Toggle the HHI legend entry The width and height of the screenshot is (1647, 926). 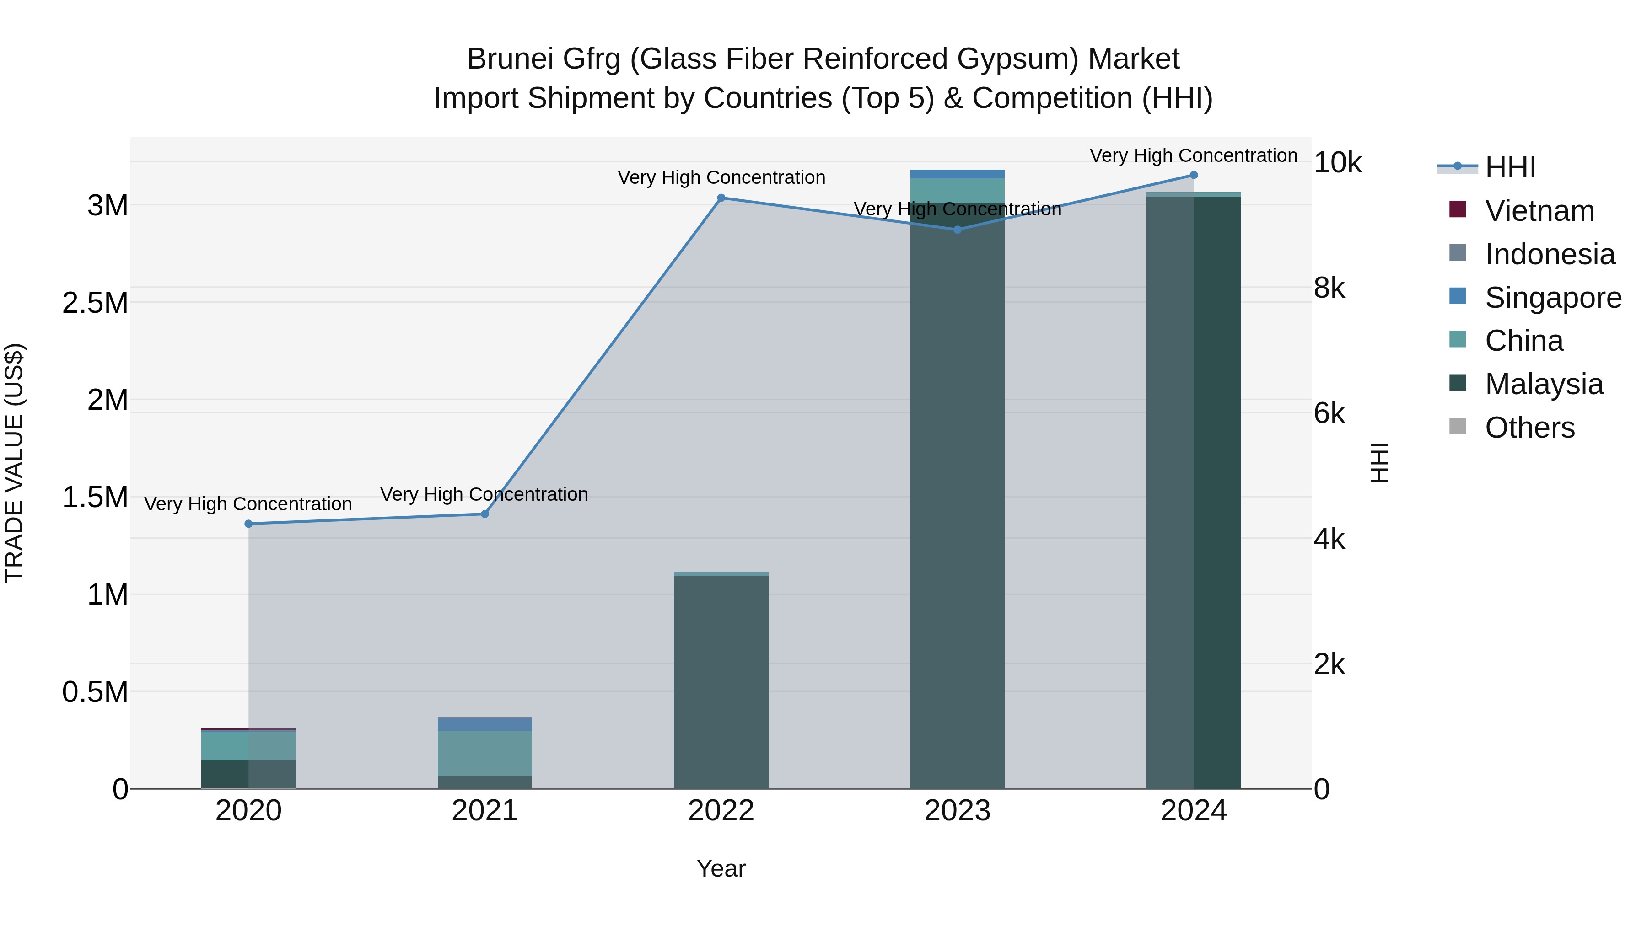(1486, 167)
